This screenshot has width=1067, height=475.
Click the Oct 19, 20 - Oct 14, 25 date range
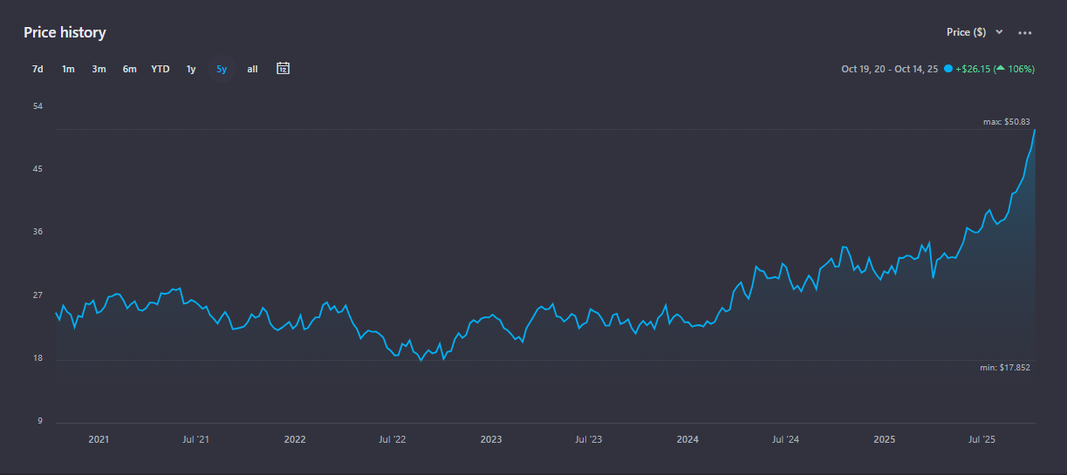pyautogui.click(x=889, y=69)
